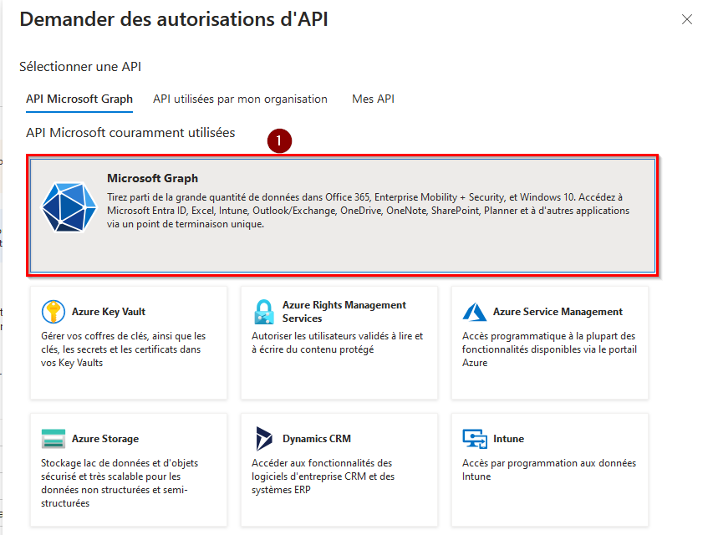This screenshot has width=713, height=535.
Task: Click the Azure Rights Management padlock icon
Action: coord(264,312)
